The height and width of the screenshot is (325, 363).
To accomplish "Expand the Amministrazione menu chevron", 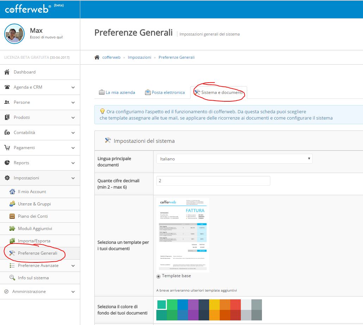I will 73,292.
